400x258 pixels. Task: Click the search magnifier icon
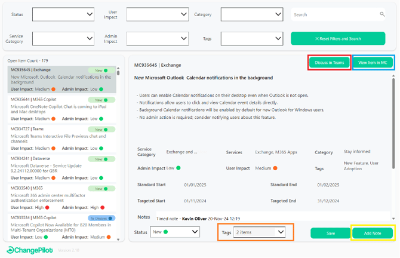coord(382,14)
